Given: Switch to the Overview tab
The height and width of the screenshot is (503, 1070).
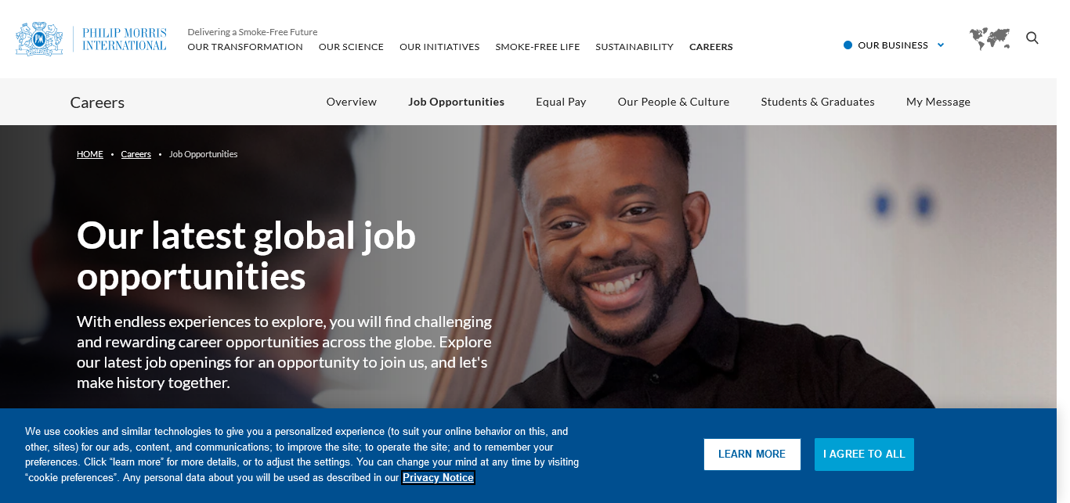Looking at the screenshot, I should click(x=352, y=102).
